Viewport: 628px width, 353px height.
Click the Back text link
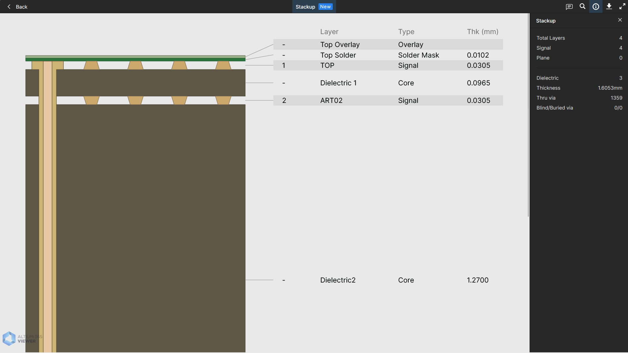tap(22, 7)
